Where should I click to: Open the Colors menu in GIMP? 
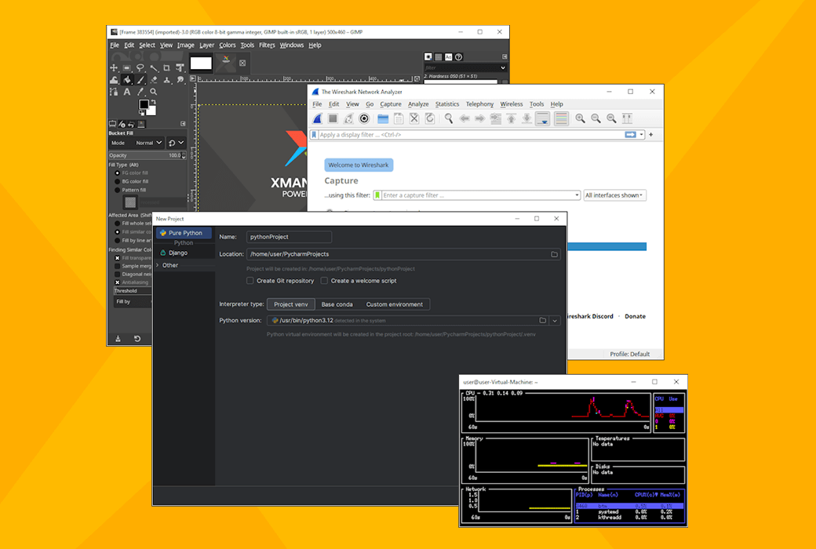(228, 45)
